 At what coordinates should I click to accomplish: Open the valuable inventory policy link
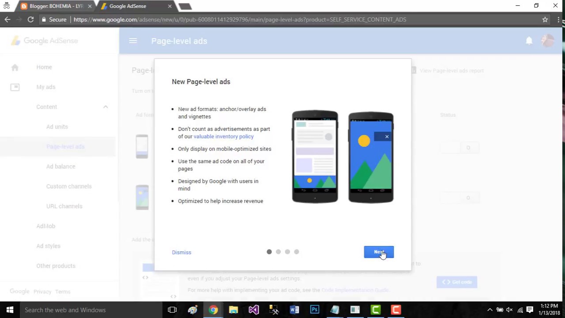coord(223,136)
